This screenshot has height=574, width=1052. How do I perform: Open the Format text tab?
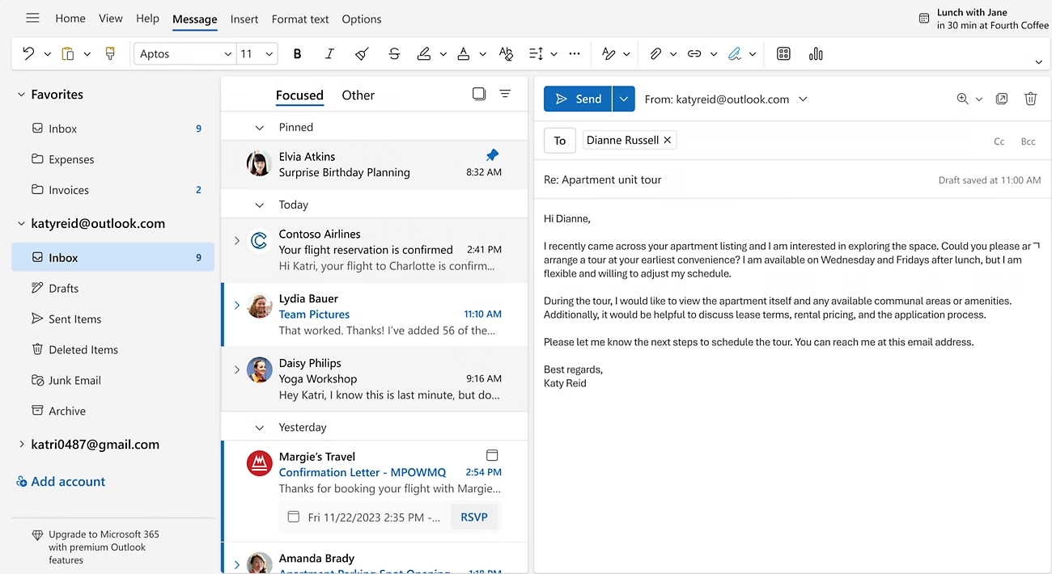(x=300, y=19)
